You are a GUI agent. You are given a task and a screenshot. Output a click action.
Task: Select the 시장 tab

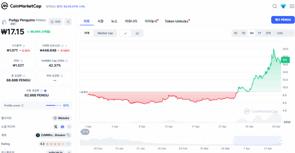point(101,21)
